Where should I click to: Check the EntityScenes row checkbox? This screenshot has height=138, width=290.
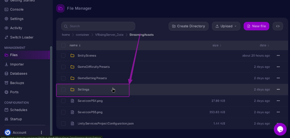click(63, 55)
